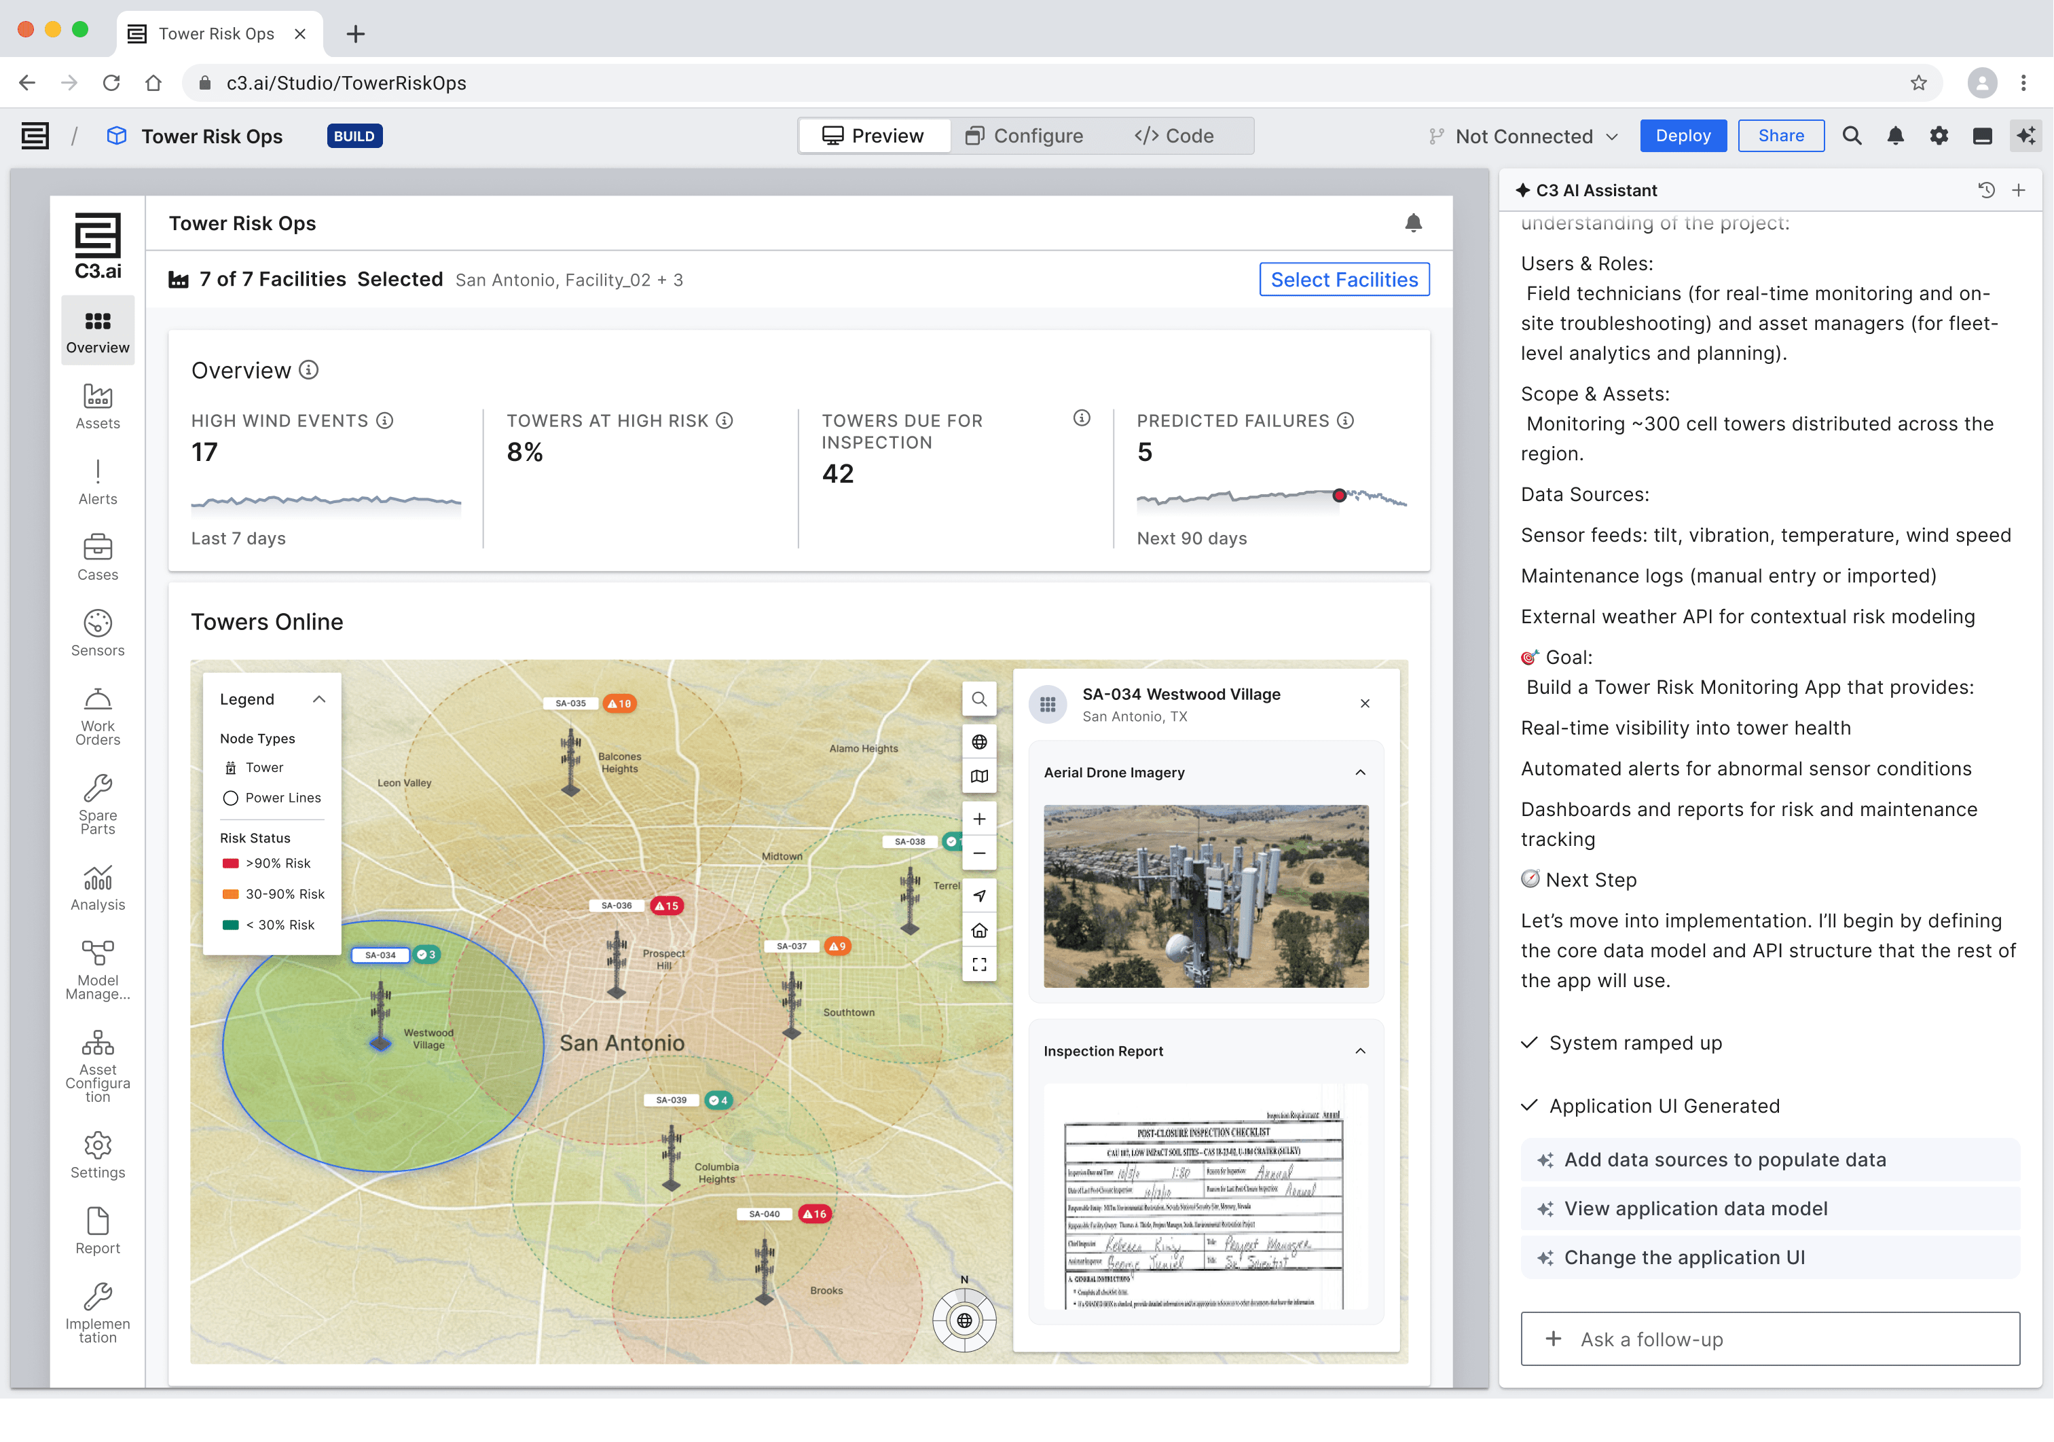This screenshot has width=2054, height=1442.
Task: Click the Select Facilities button
Action: coord(1344,280)
